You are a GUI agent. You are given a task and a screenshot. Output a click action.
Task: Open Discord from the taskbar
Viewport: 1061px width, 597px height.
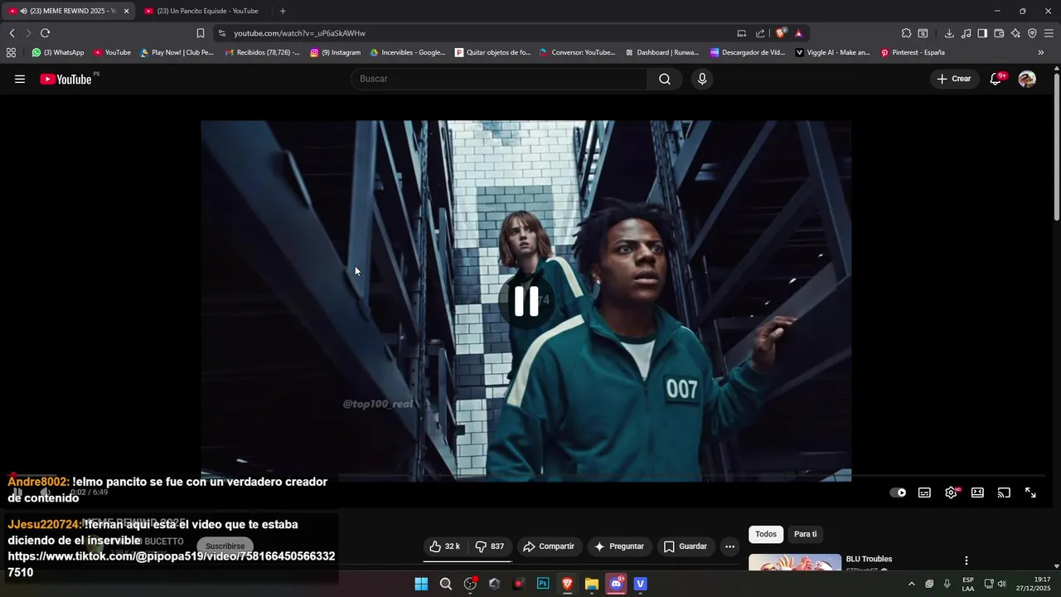616,584
